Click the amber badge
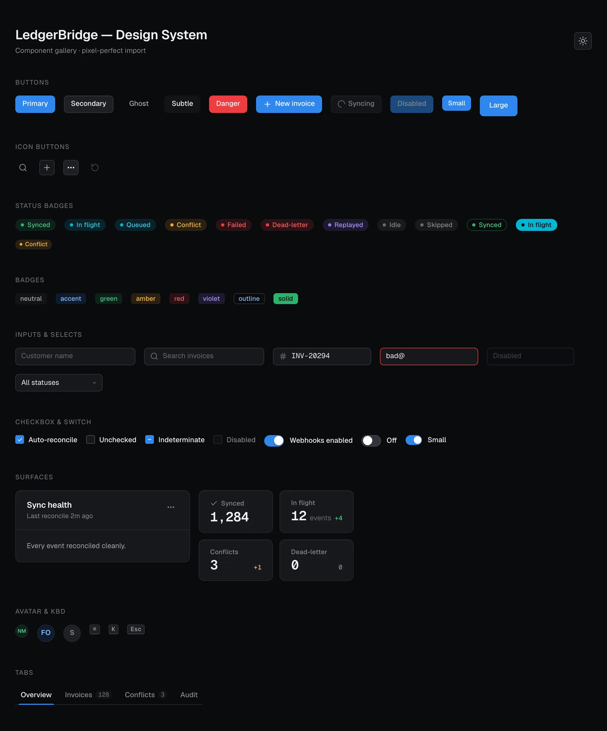Viewport: 607px width, 731px height. point(146,299)
